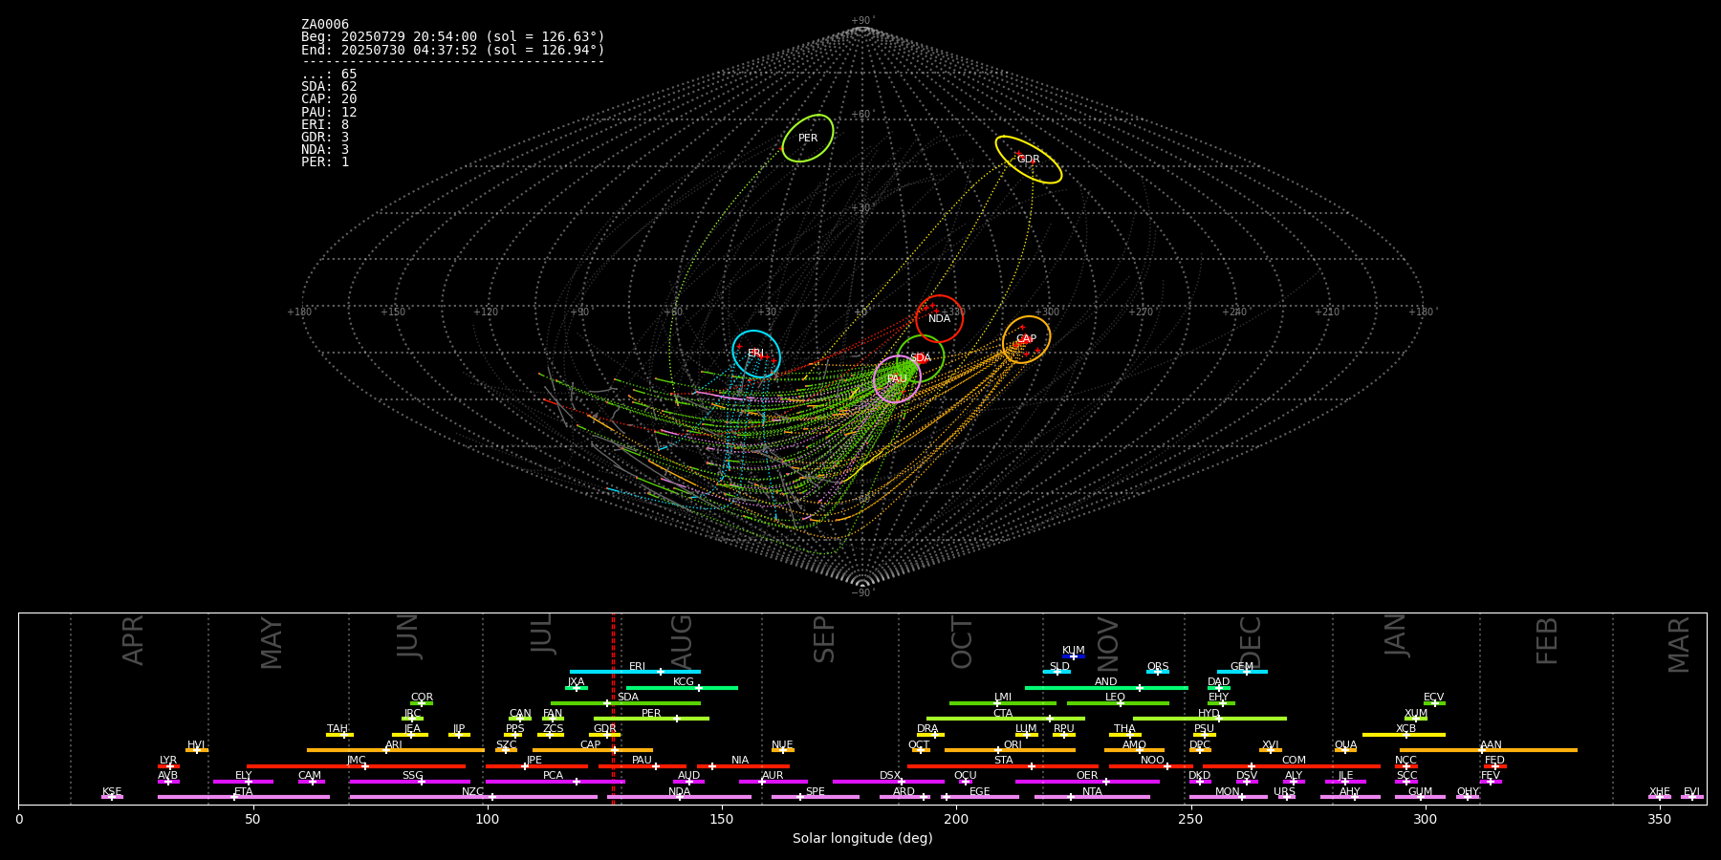Click the 'NDA: 3' legend entry
The height and width of the screenshot is (860, 1721).
(x=325, y=150)
